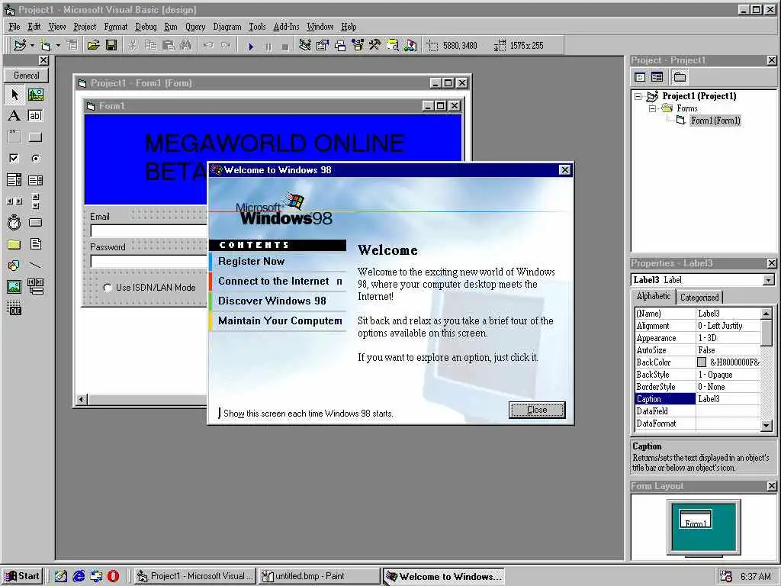Open Data View Window toolbar icon

click(393, 45)
